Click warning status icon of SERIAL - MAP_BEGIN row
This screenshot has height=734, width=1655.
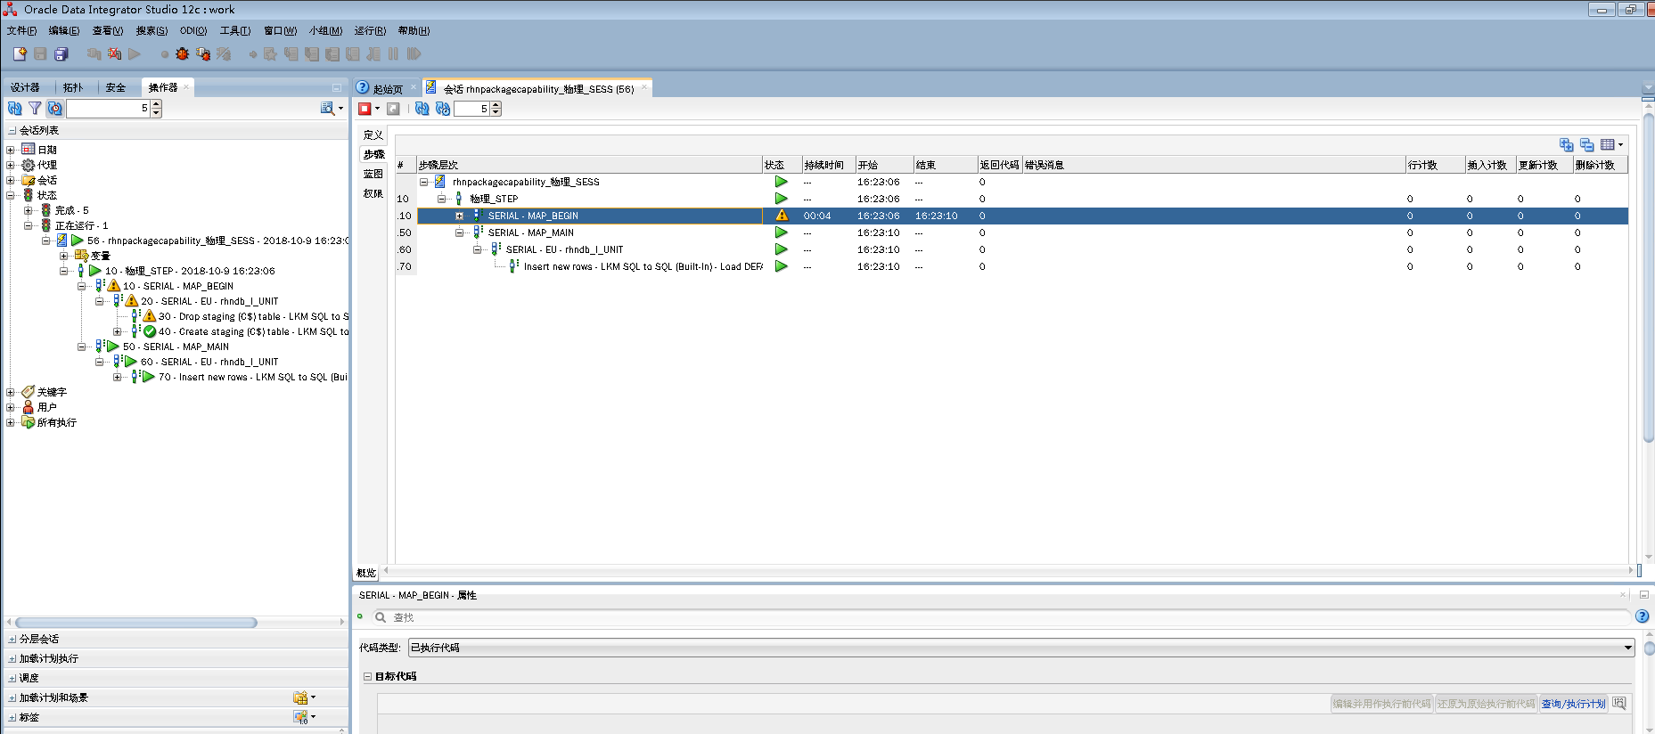pyautogui.click(x=782, y=216)
